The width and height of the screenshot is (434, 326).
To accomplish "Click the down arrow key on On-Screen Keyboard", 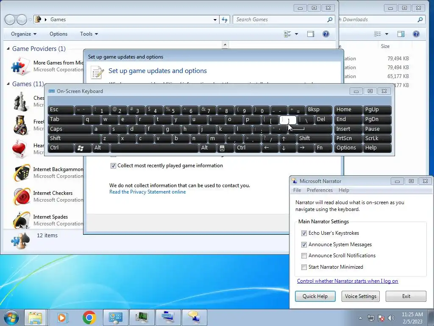I will pos(287,148).
